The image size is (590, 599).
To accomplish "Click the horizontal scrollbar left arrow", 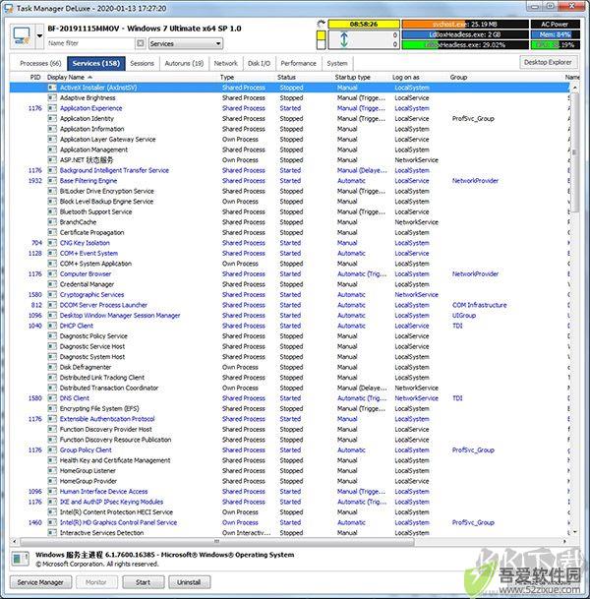I will point(15,541).
